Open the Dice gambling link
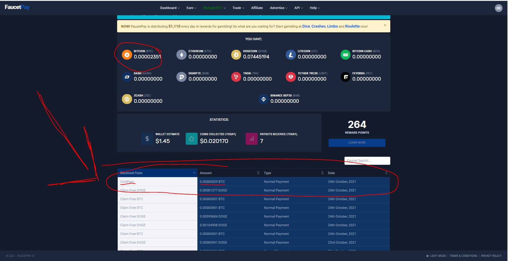Image resolution: width=508 pixels, height=261 pixels. pyautogui.click(x=306, y=26)
